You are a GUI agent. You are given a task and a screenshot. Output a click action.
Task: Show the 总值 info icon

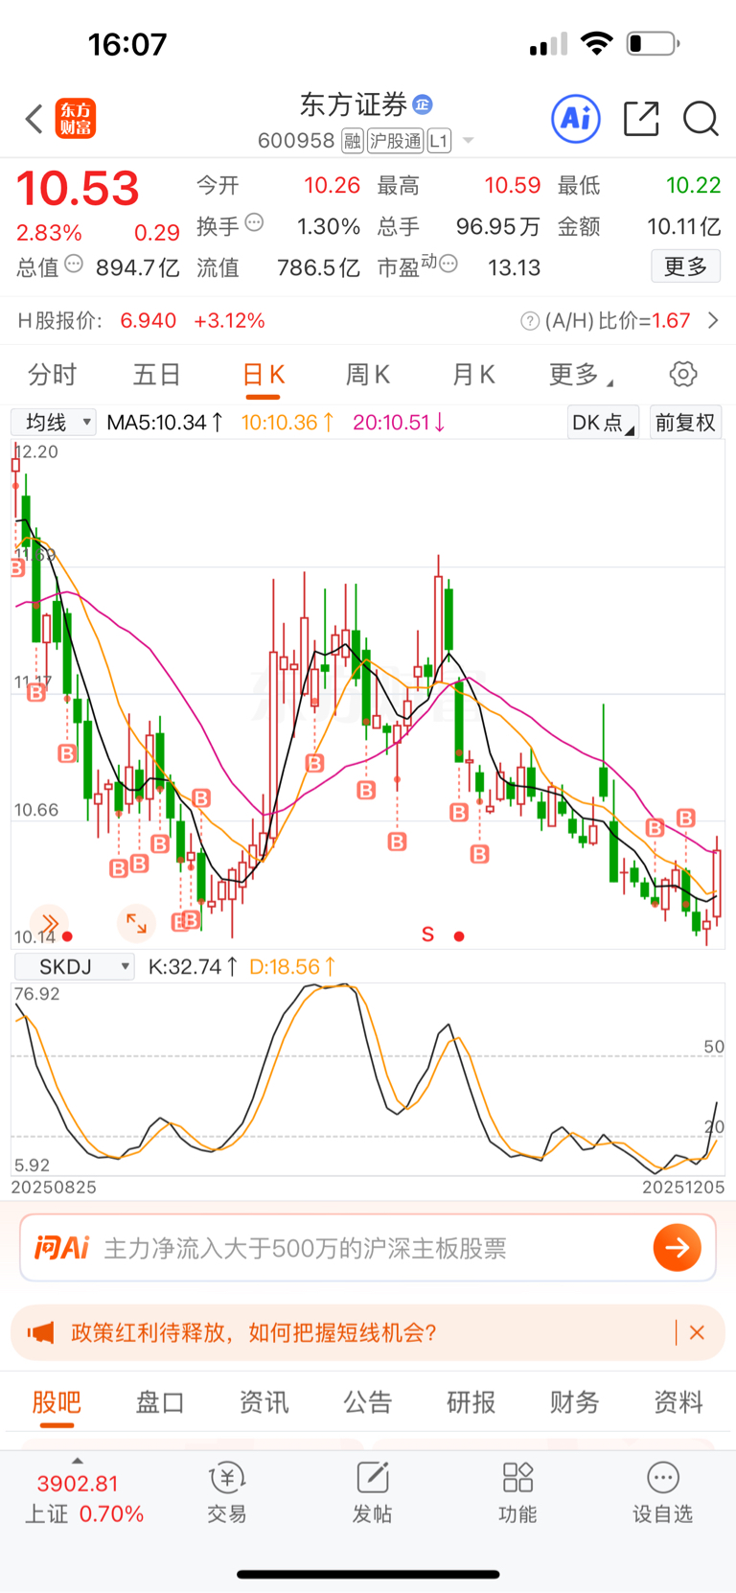pyautogui.click(x=74, y=264)
